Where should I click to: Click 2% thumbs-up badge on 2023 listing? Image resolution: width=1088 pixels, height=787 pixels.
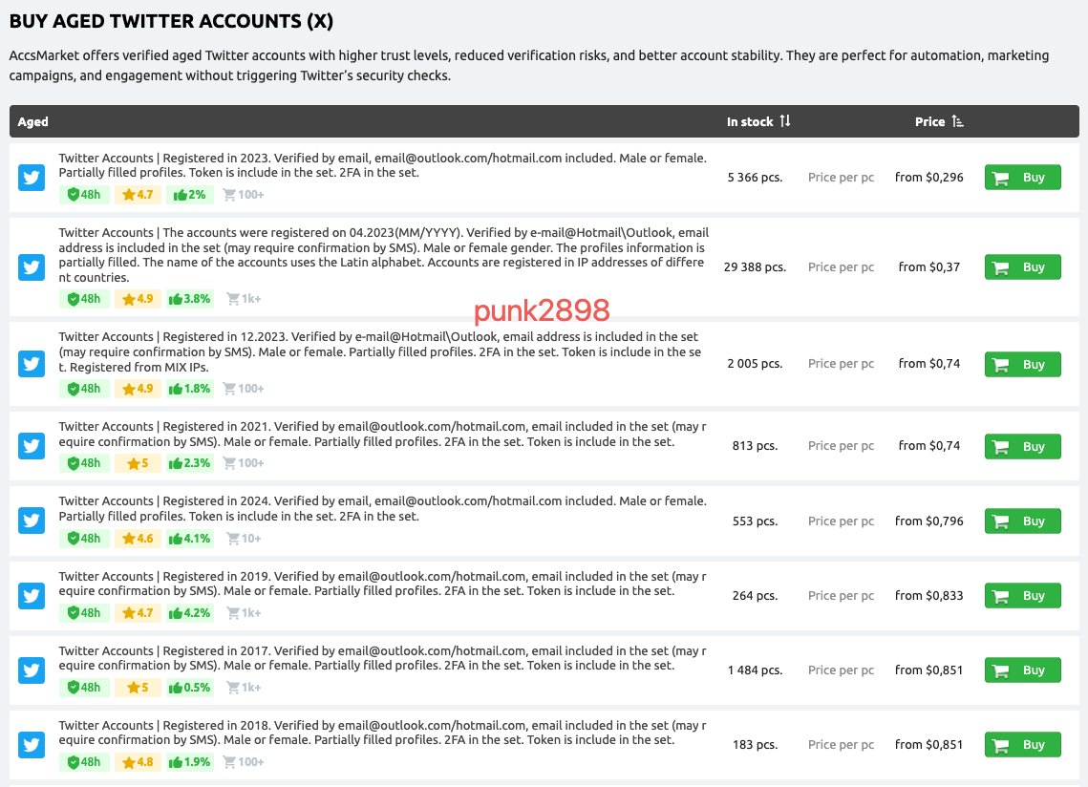tap(189, 195)
